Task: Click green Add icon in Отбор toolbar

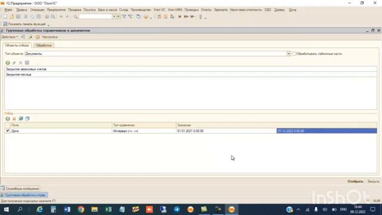Action: [8, 119]
